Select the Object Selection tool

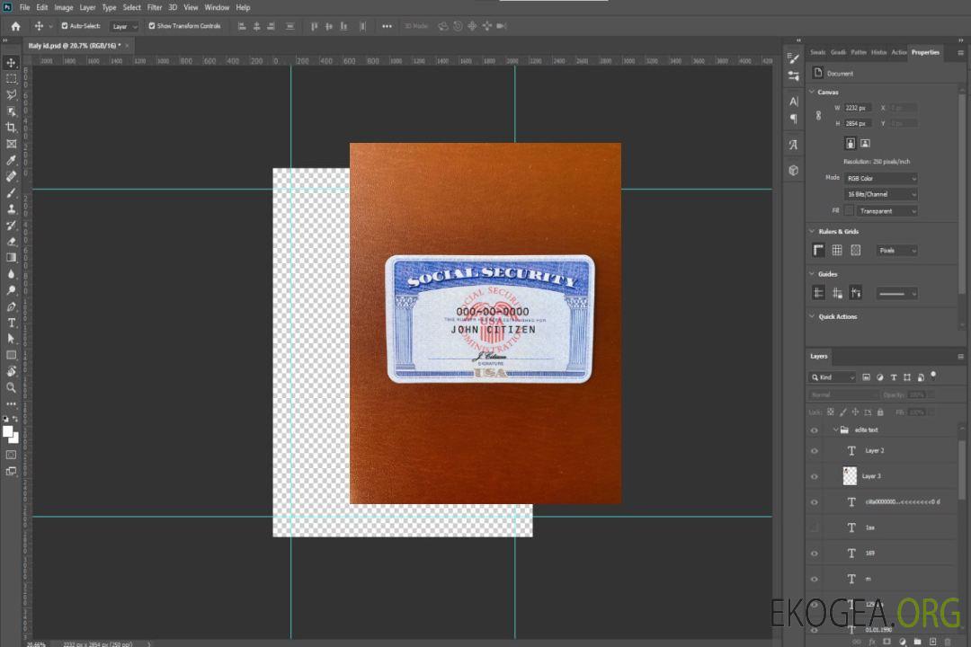click(11, 111)
